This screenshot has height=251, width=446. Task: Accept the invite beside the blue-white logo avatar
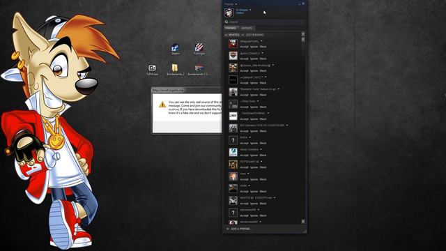coord(244,155)
